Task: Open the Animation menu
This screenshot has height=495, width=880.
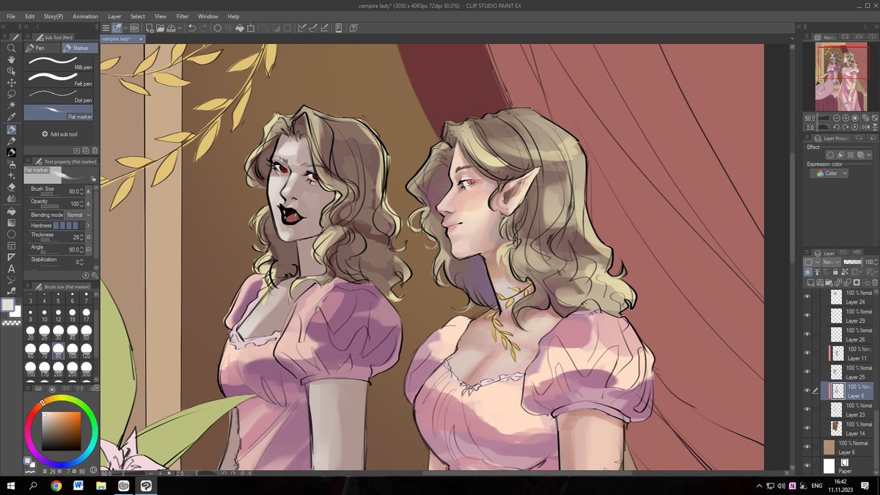Action: coord(85,16)
